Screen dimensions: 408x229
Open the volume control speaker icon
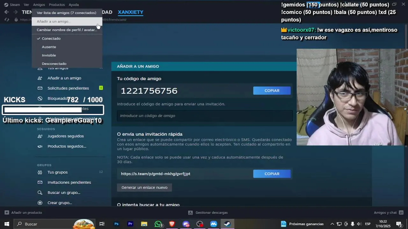point(359,224)
